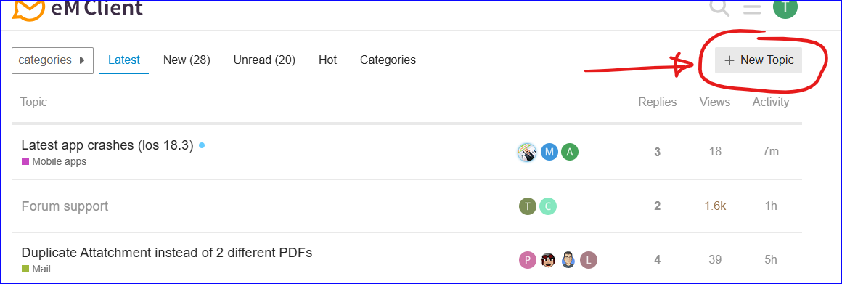Click the blue M poster avatar

tap(549, 153)
